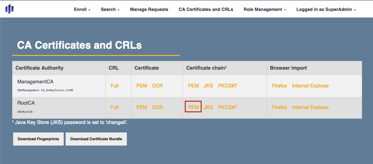The width and height of the screenshot is (373, 164).
Task: Download ManagementCA certificate as DER
Action: 157,86
